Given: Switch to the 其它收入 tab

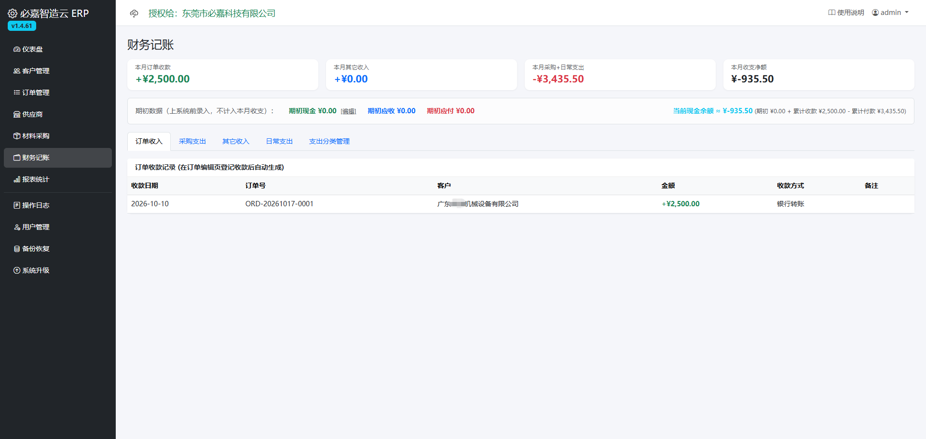Looking at the screenshot, I should tap(236, 142).
